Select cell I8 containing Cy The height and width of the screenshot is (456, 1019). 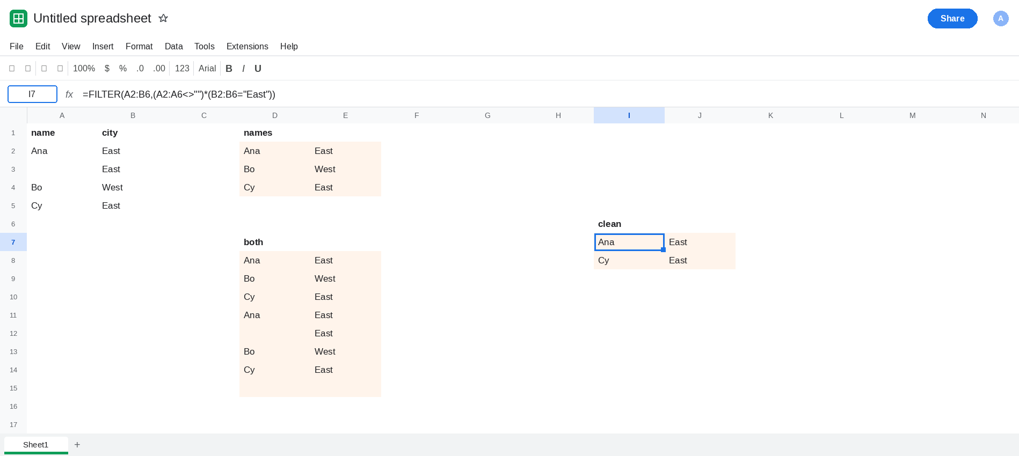[x=629, y=260]
